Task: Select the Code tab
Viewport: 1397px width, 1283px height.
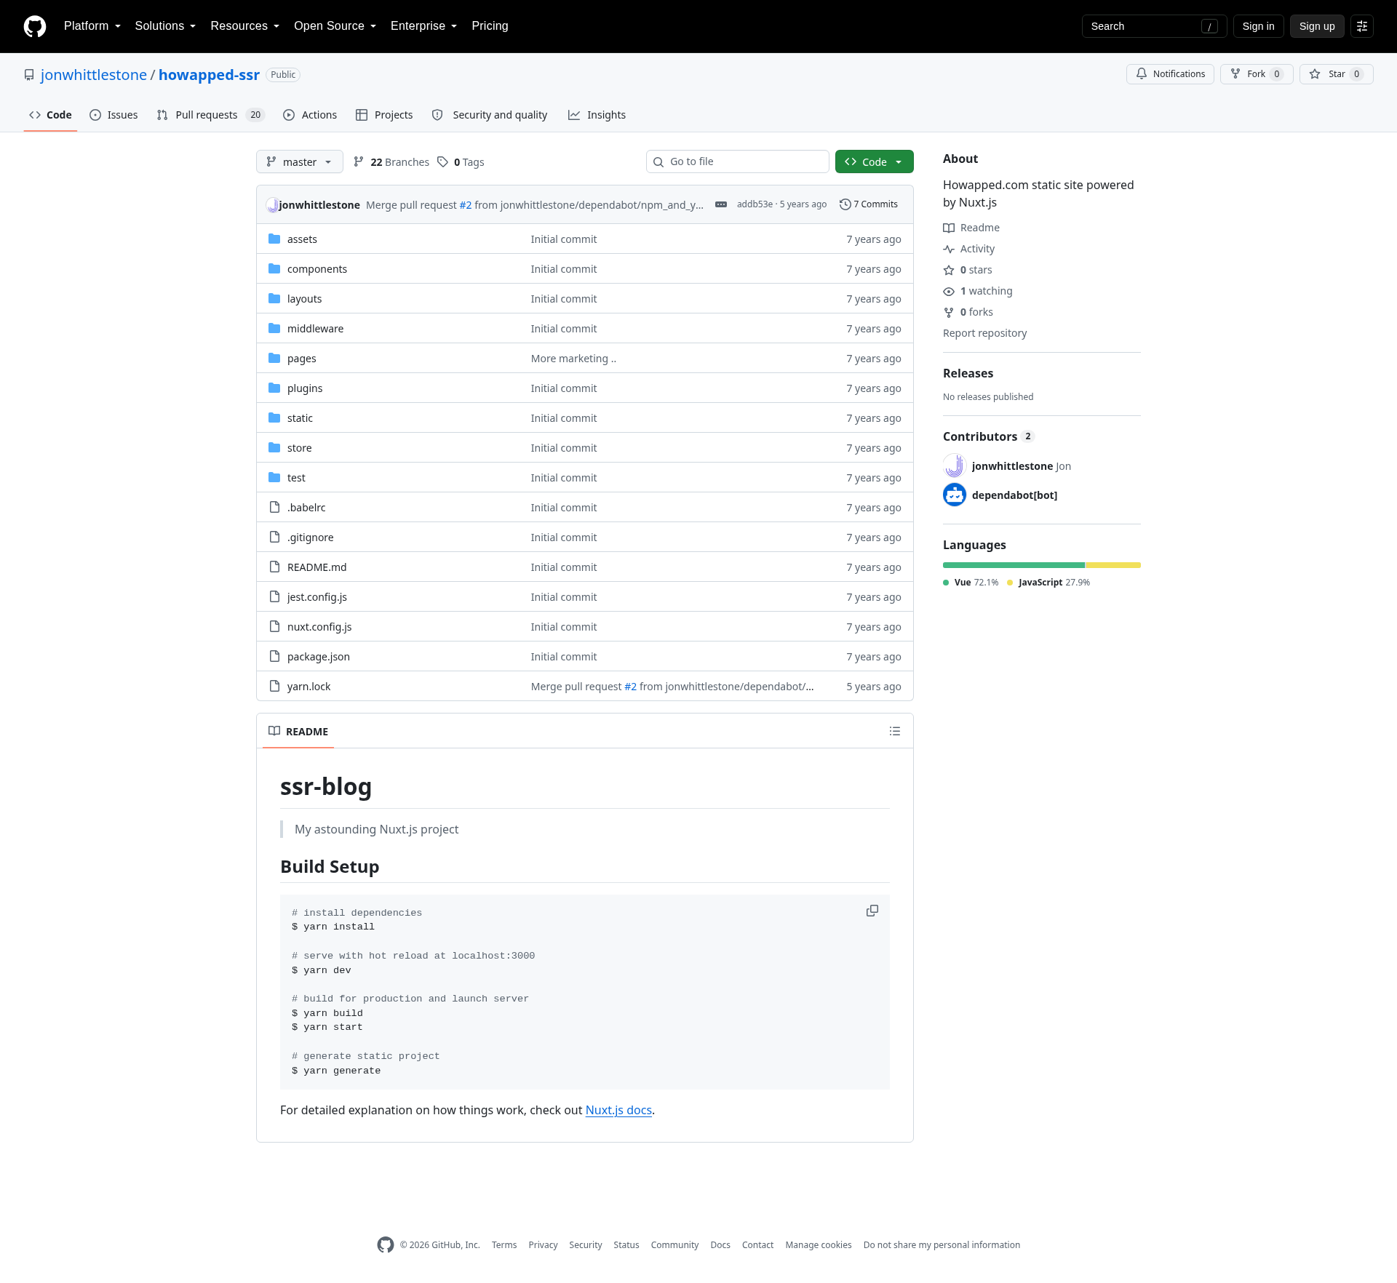Action: click(50, 115)
